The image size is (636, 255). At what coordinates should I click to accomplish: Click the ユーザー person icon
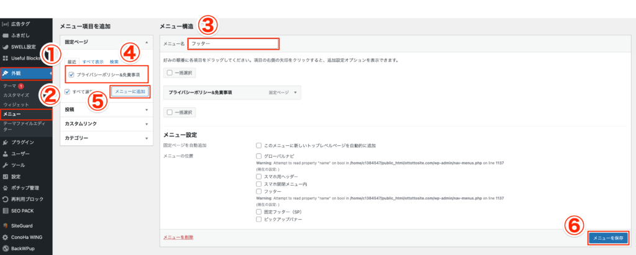(5, 154)
